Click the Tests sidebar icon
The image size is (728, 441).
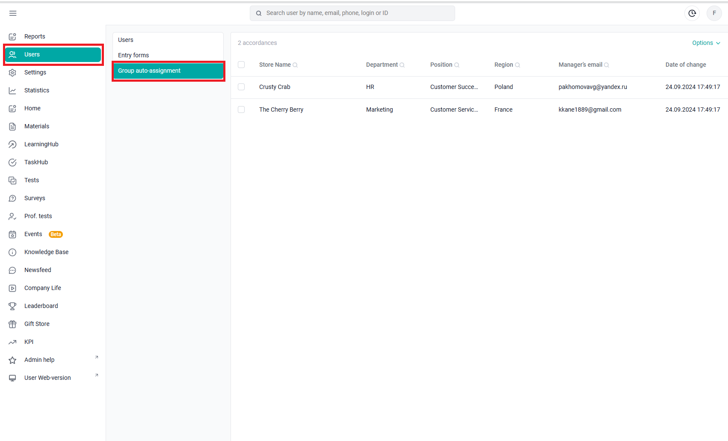[12, 181]
